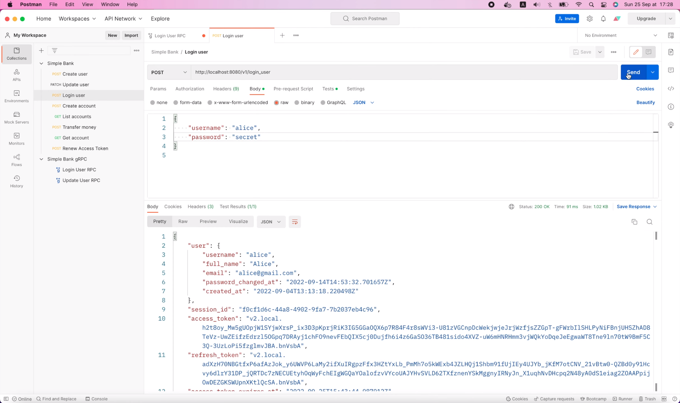Viewport: 680px width, 403px height.
Task: Click the Send button
Action: coord(633,72)
